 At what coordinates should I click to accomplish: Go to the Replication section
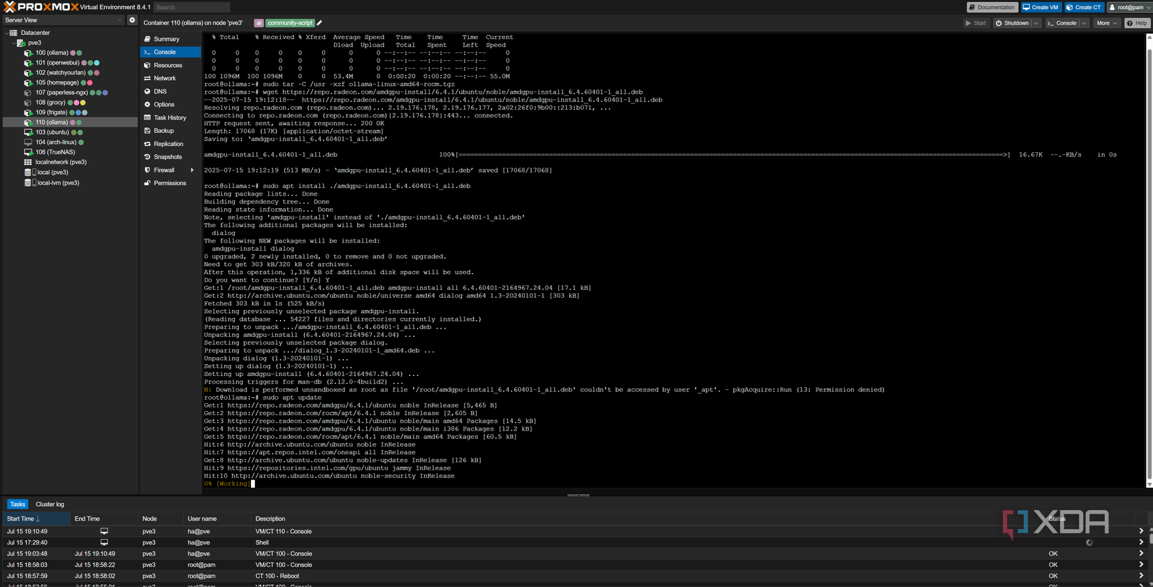coord(168,144)
